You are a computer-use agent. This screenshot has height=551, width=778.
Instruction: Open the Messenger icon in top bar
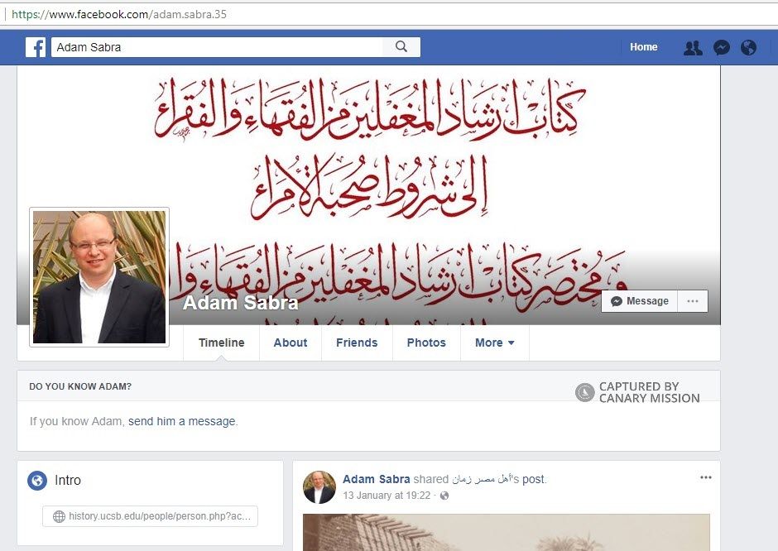pos(722,48)
